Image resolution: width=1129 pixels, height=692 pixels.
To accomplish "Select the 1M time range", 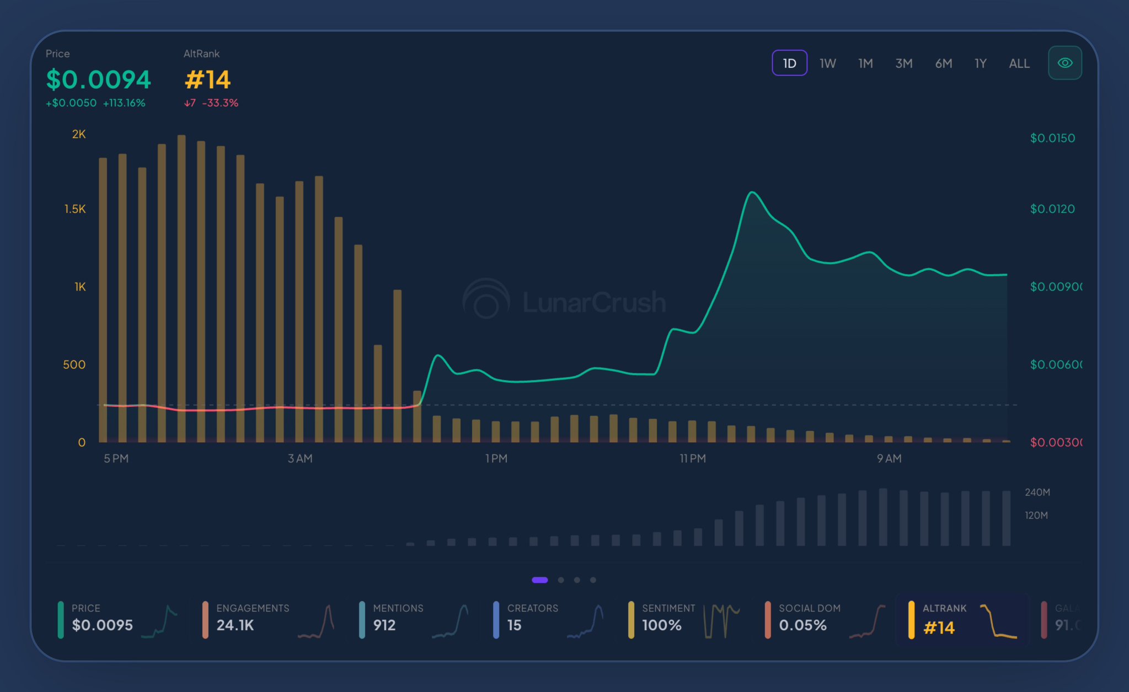I will click(x=865, y=63).
